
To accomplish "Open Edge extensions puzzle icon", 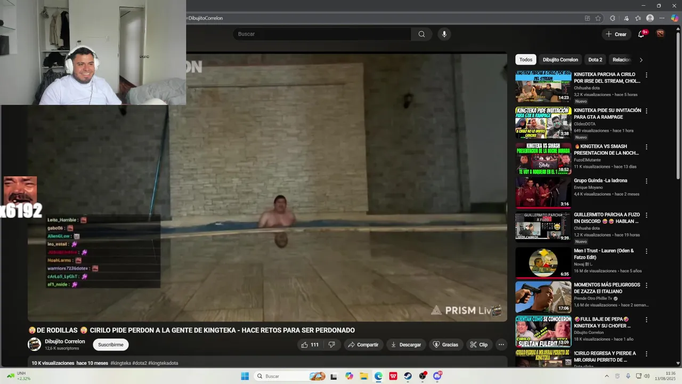I will [x=613, y=18].
